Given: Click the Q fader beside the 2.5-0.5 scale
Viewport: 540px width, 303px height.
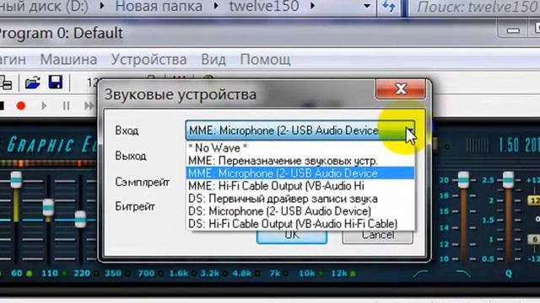Looking at the screenshot, I should point(508,179).
